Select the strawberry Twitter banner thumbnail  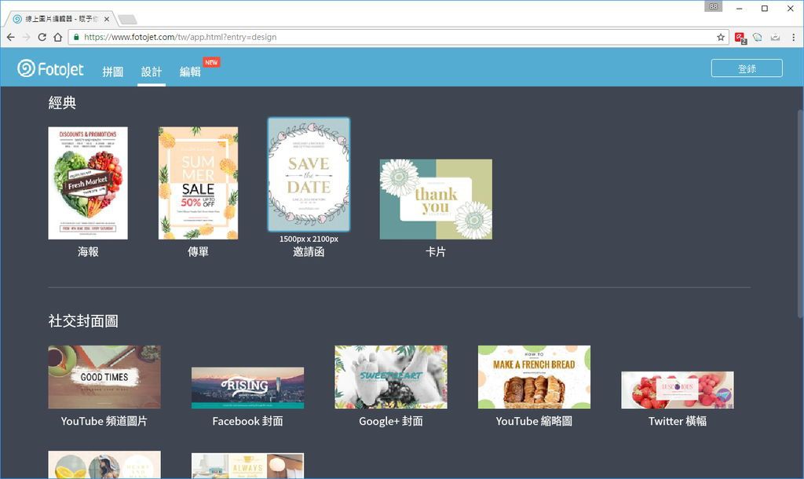[678, 390]
